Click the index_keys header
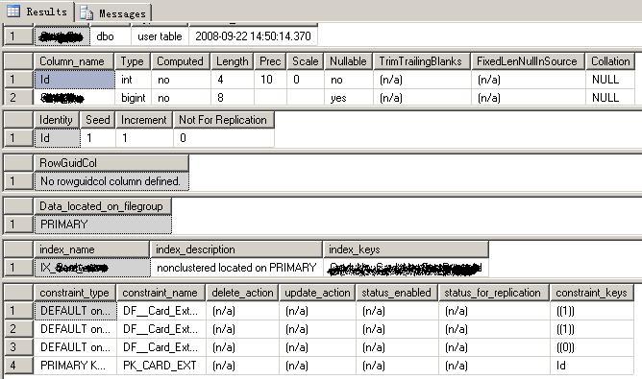The height and width of the screenshot is (379, 642). click(406, 249)
